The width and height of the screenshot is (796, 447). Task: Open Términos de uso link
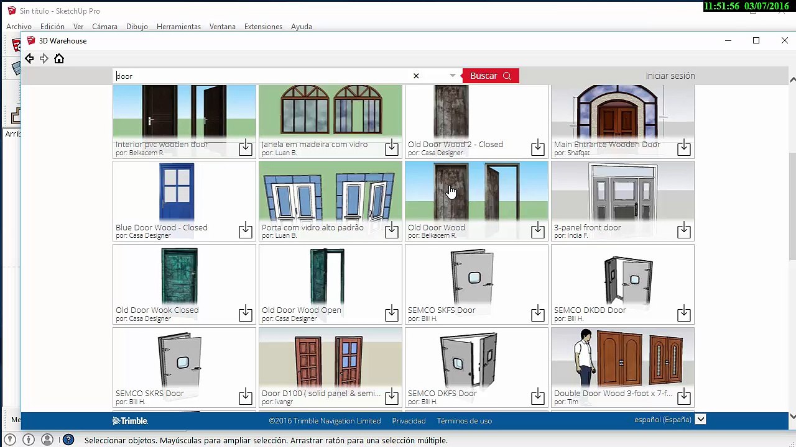click(x=464, y=421)
